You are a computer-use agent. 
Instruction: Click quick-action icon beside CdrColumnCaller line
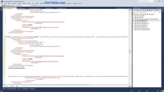point(7,37)
